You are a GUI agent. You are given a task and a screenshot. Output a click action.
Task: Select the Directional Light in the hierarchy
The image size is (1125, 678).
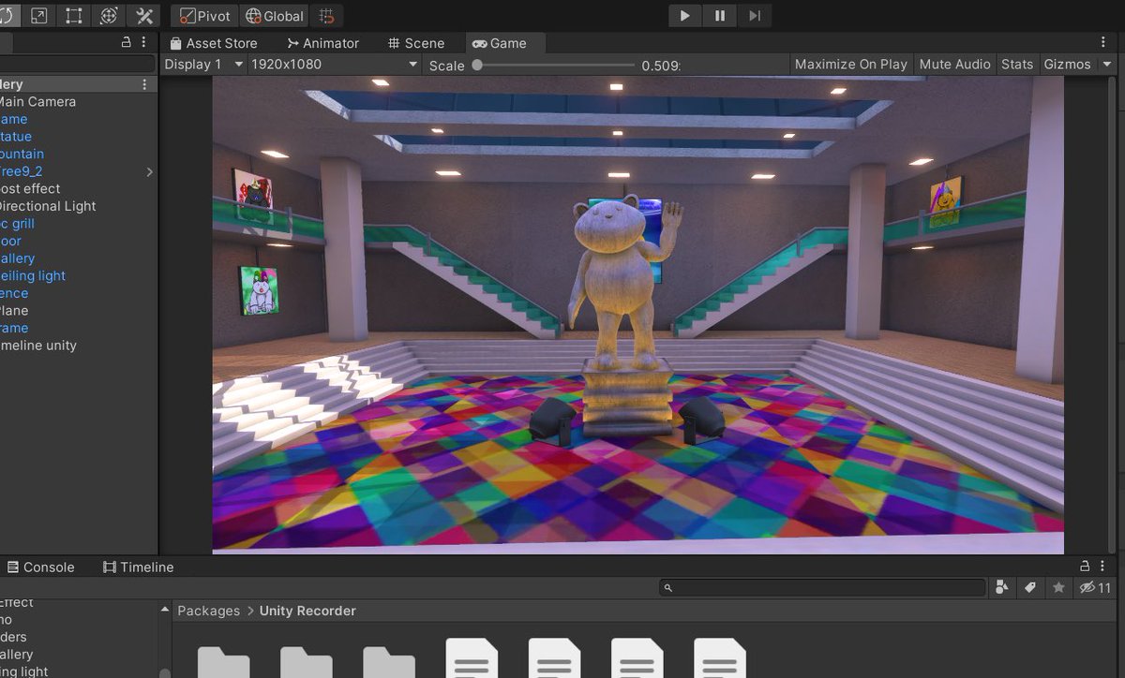coord(48,206)
